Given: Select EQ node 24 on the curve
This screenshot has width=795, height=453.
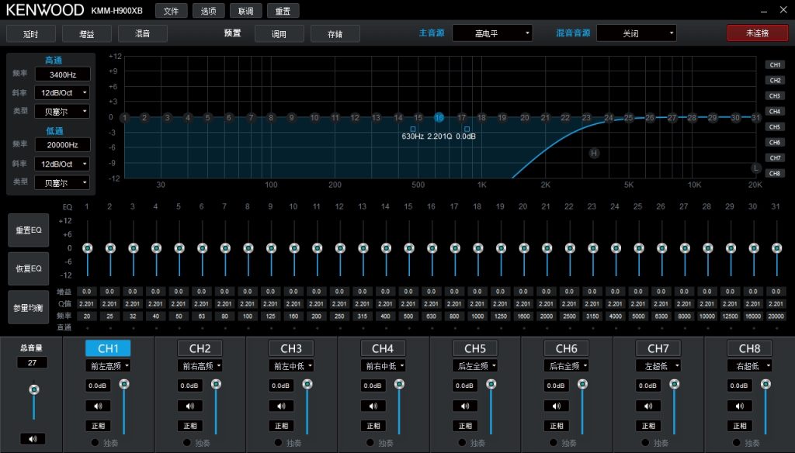Looking at the screenshot, I should pyautogui.click(x=609, y=118).
